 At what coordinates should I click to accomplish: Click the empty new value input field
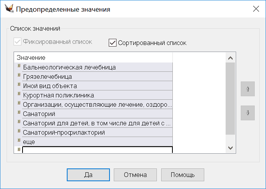coord(97,150)
